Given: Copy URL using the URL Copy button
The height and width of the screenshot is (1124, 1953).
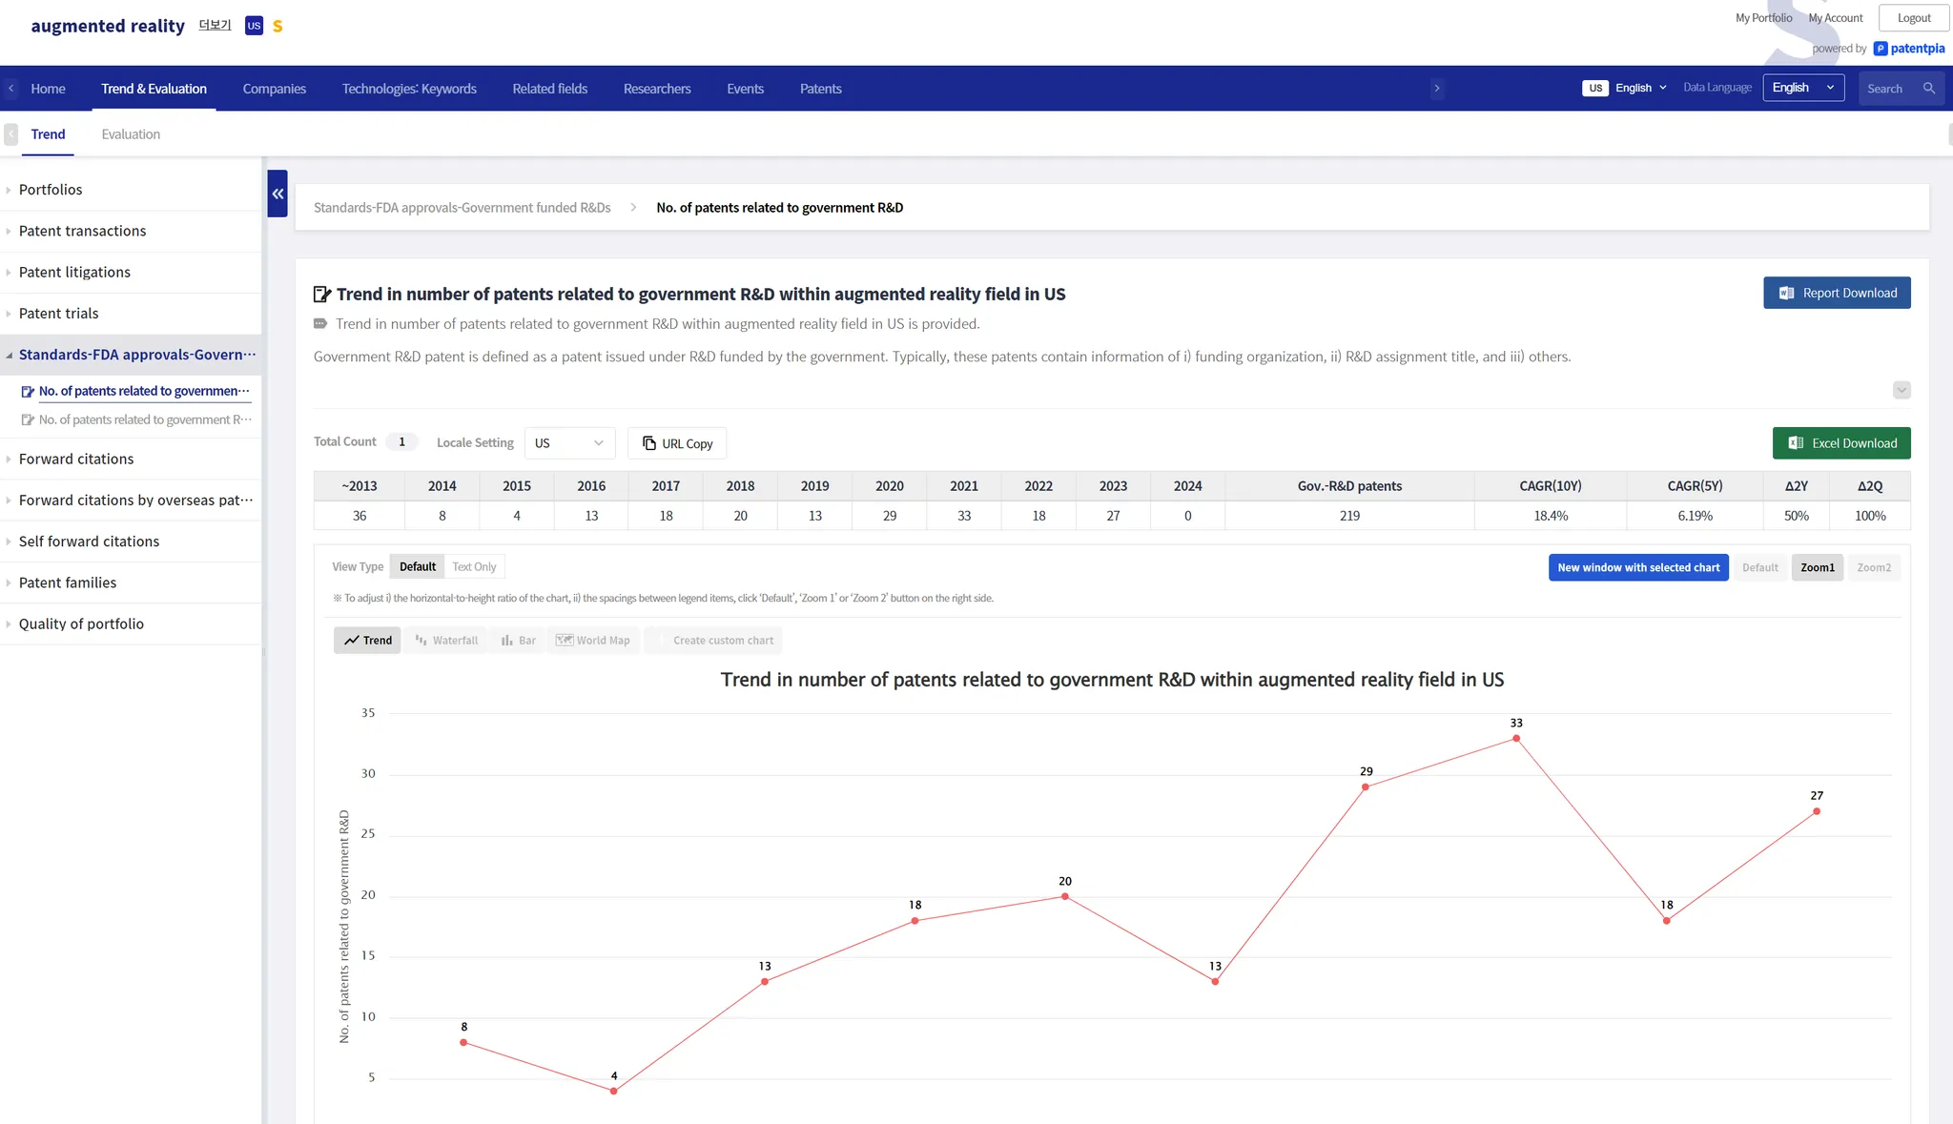Looking at the screenshot, I should click(677, 443).
